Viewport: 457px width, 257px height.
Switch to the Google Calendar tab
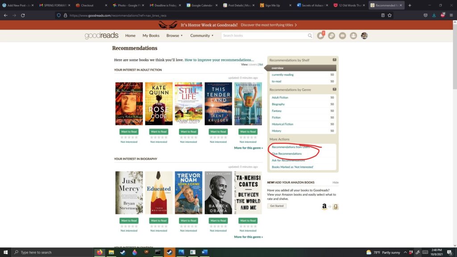tap(202, 5)
